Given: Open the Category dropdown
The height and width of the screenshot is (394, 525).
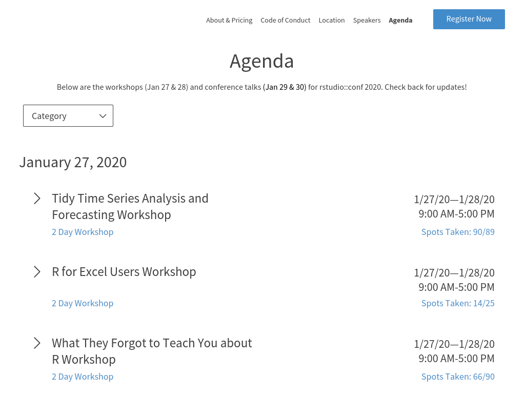Looking at the screenshot, I should pos(68,116).
